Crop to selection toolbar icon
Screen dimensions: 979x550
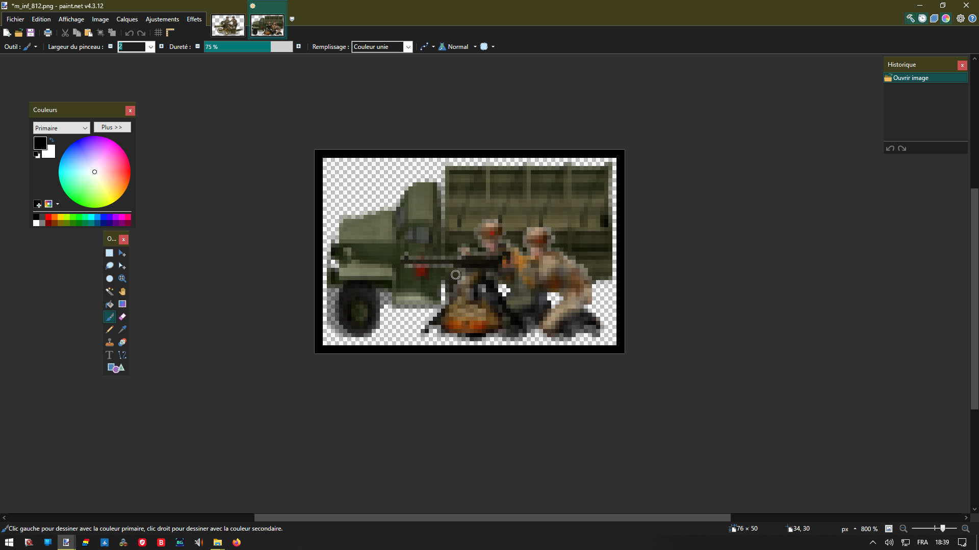pyautogui.click(x=100, y=33)
